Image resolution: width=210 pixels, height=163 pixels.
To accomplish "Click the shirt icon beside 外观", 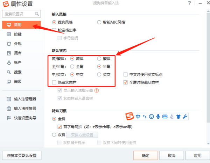I will 9,44.
